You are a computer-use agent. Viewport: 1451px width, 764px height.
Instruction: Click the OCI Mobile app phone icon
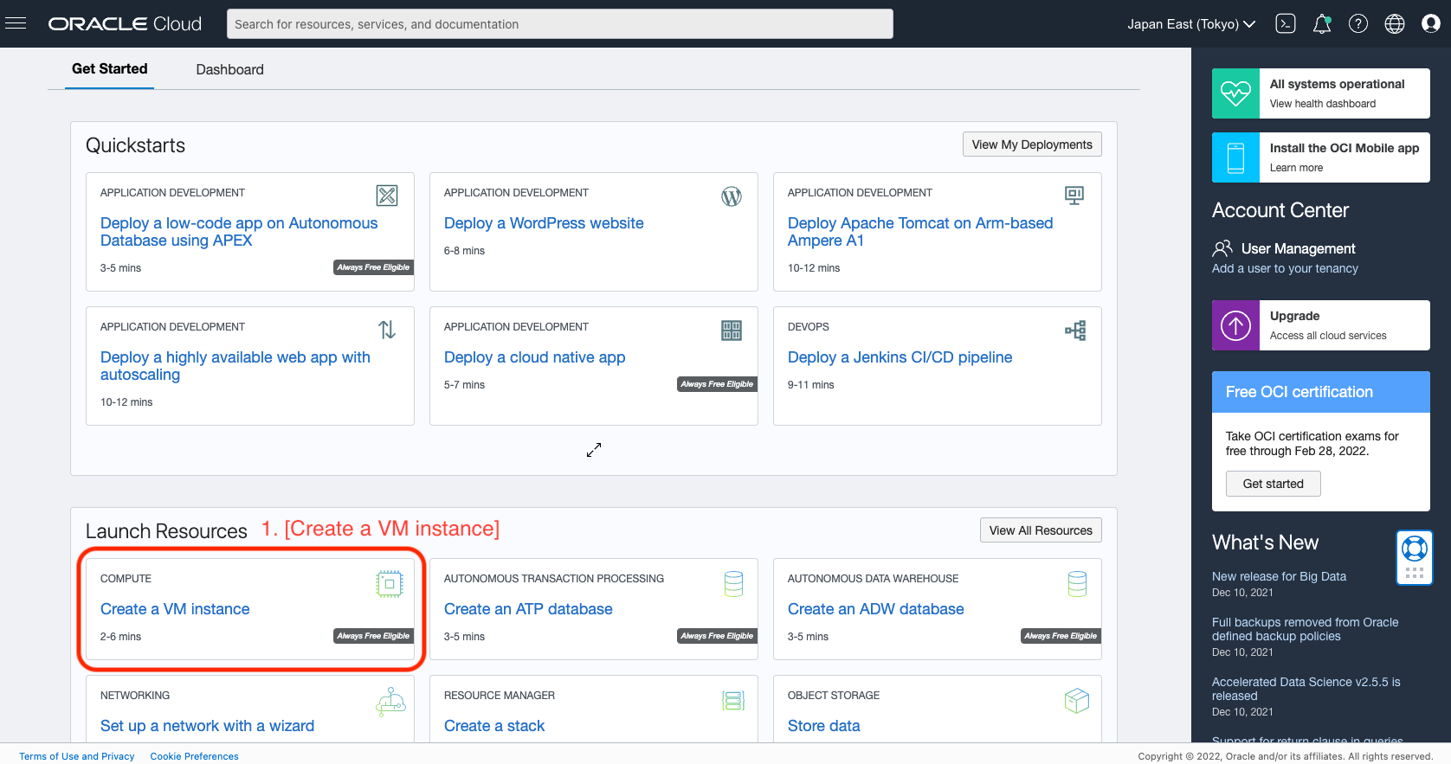tap(1235, 157)
